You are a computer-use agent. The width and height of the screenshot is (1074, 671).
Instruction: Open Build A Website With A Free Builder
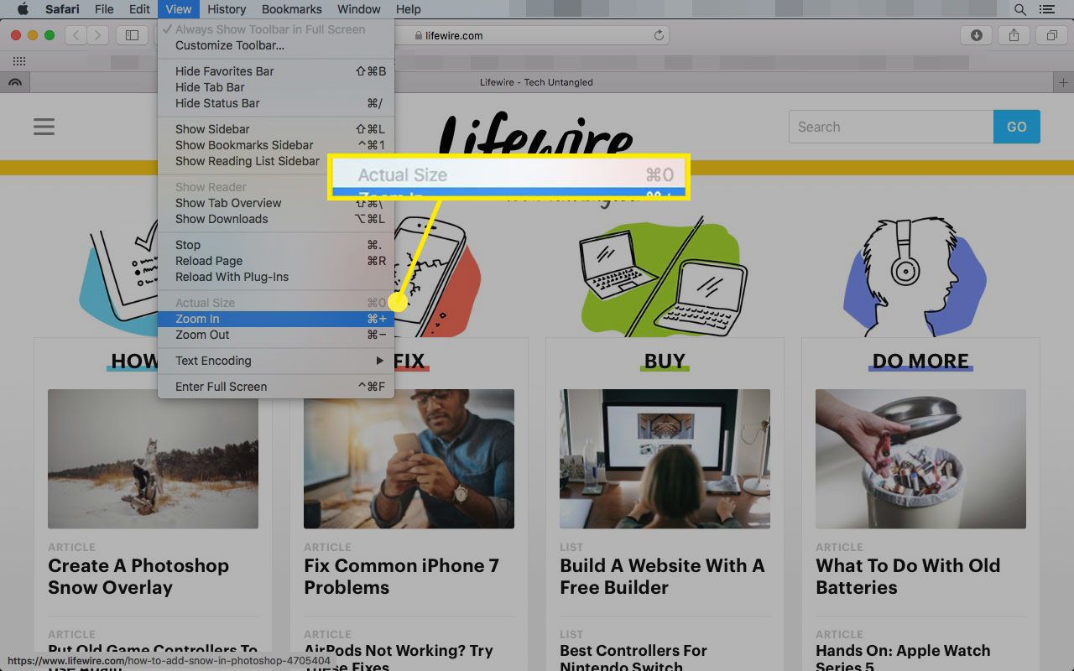click(662, 576)
